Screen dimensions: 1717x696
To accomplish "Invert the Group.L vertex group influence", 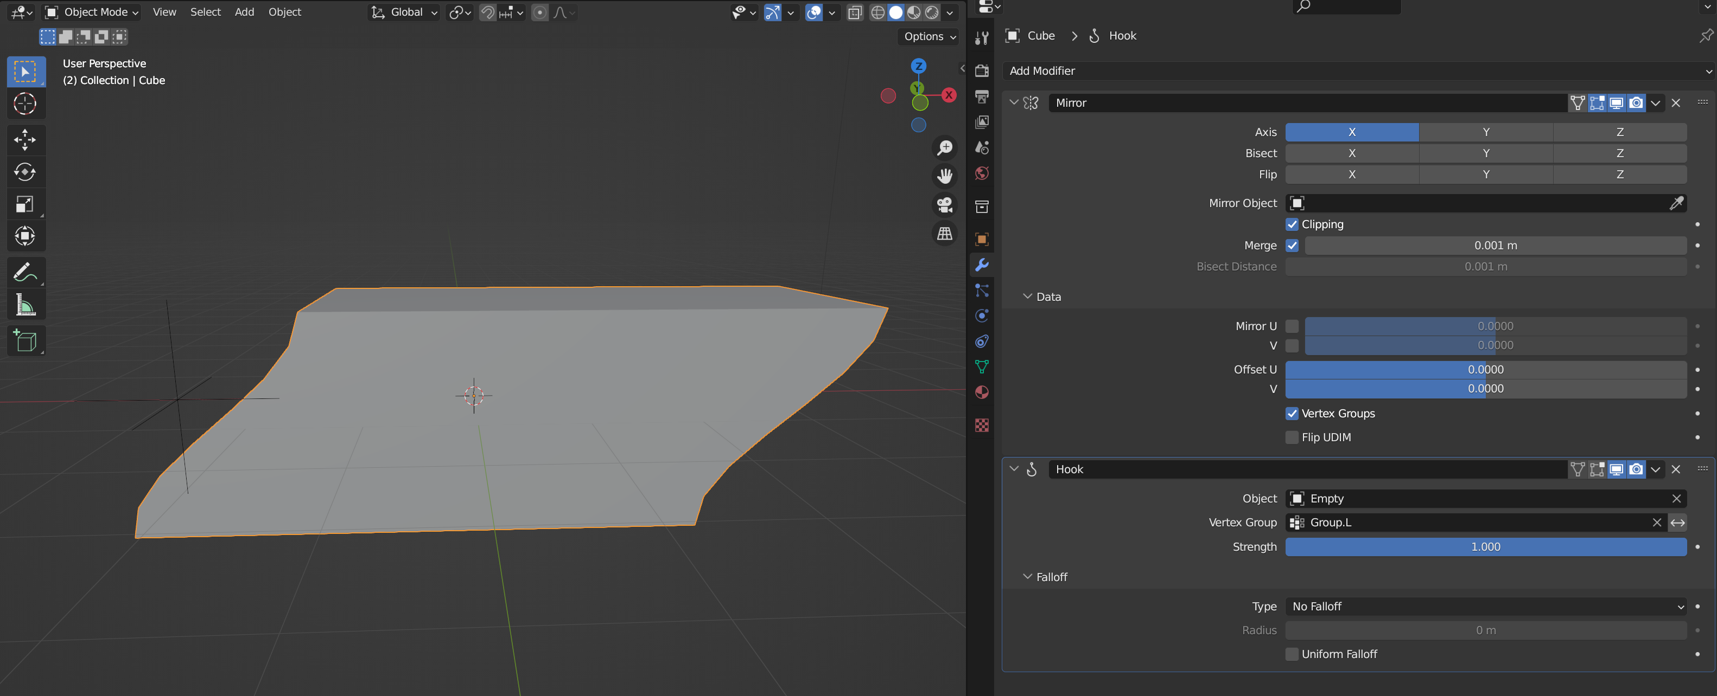I will [1678, 523].
